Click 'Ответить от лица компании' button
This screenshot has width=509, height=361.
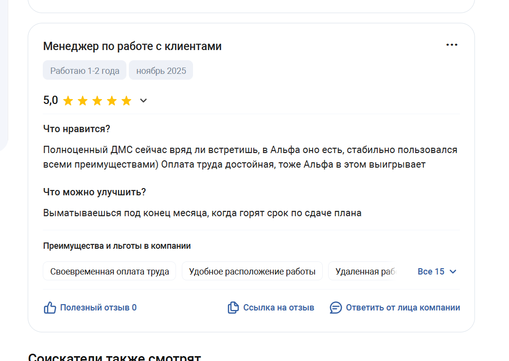403,308
